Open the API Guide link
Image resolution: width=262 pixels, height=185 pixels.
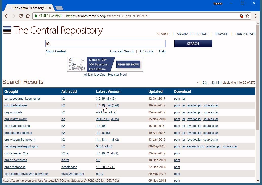tap(146, 51)
